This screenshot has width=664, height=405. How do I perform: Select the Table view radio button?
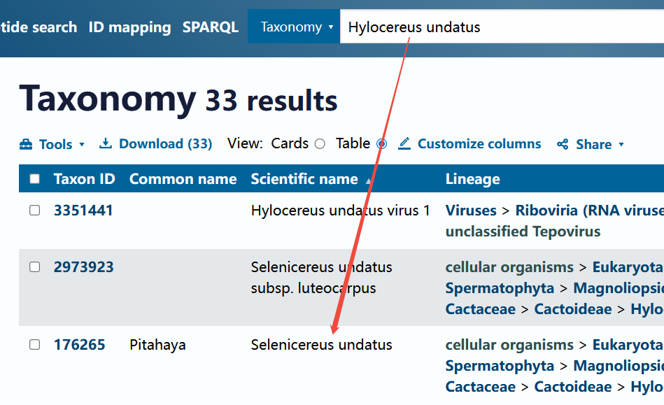(x=381, y=144)
